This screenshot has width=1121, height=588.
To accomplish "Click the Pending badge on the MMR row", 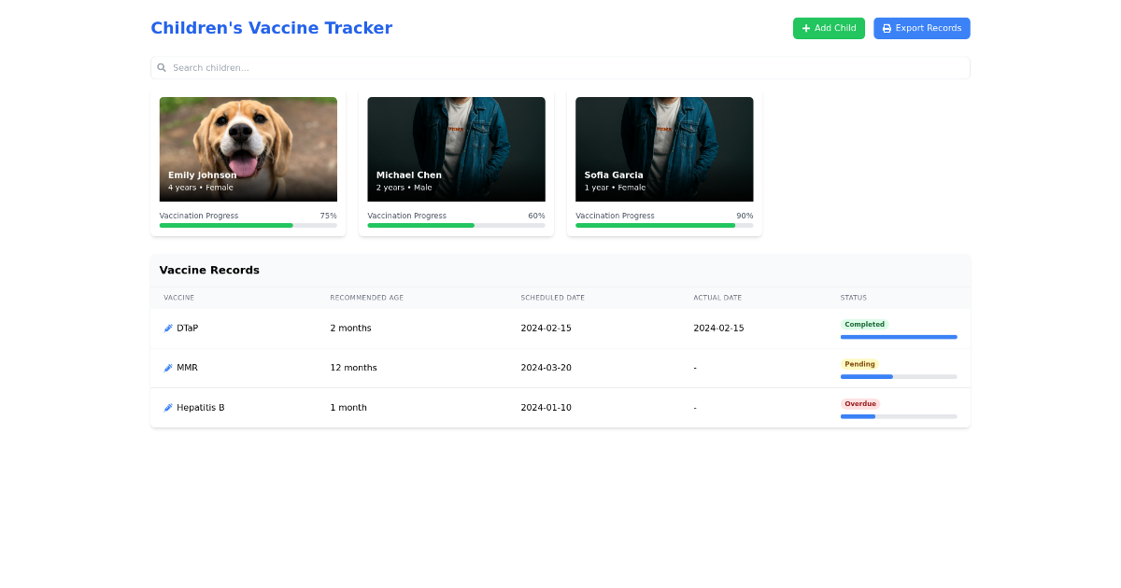I will 859,364.
